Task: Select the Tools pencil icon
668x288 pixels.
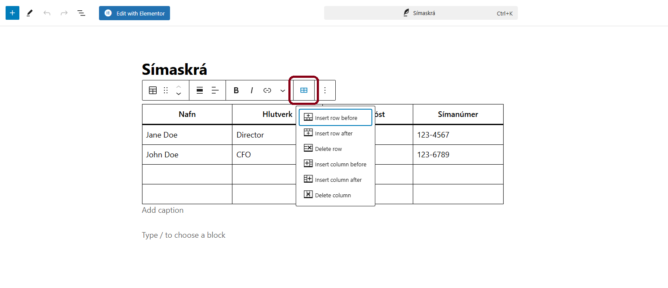Action: pyautogui.click(x=29, y=13)
